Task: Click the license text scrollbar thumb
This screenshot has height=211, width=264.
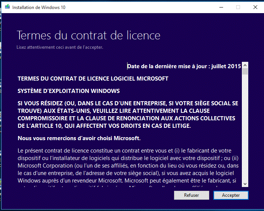Action: pos(245,72)
